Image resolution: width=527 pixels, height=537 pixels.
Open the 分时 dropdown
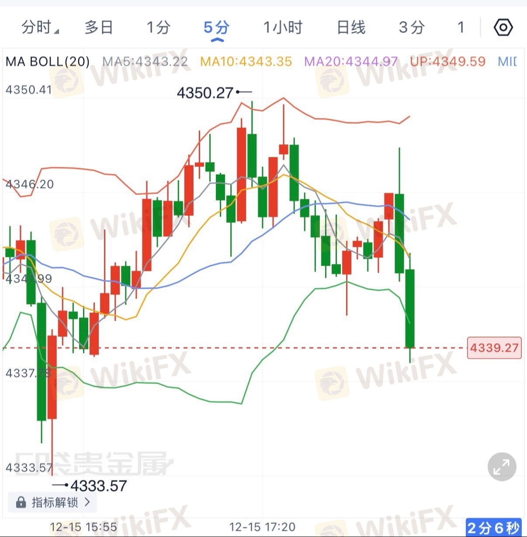40,28
